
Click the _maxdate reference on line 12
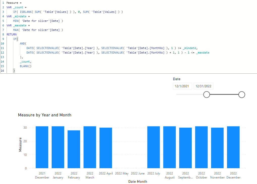[203, 53]
